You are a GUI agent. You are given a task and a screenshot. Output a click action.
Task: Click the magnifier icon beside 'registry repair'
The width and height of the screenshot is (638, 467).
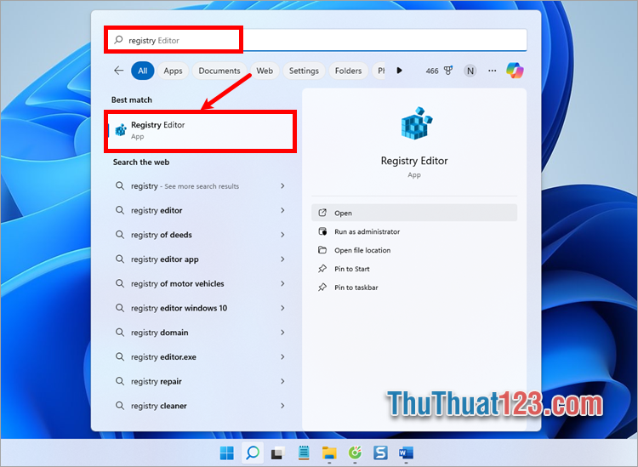click(120, 381)
